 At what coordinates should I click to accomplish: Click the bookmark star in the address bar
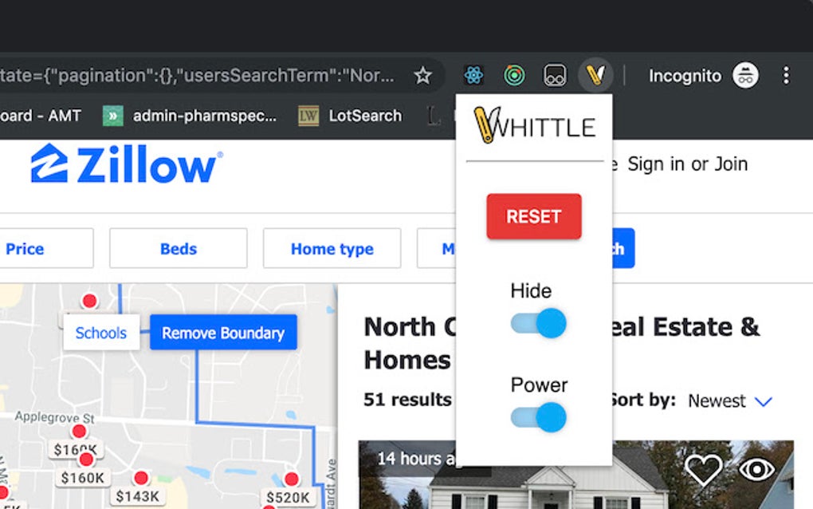tap(423, 74)
